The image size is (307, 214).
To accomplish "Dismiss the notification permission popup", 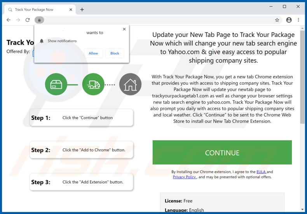I will 124,29.
